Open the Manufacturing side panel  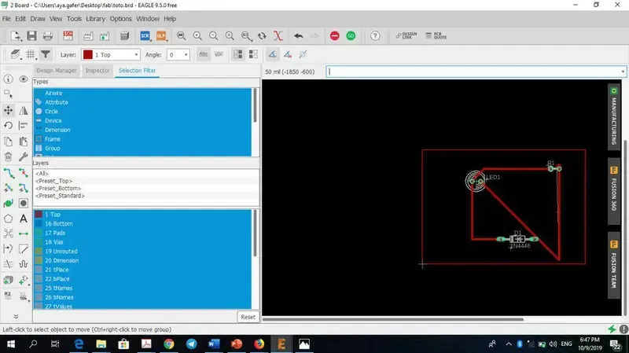point(614,116)
